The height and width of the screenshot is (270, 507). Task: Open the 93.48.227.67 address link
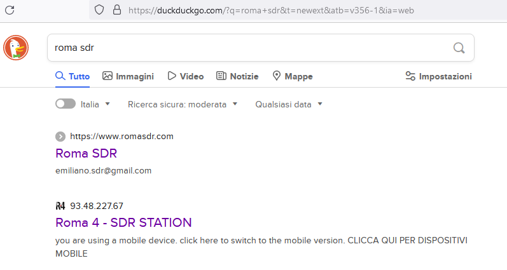[97, 206]
